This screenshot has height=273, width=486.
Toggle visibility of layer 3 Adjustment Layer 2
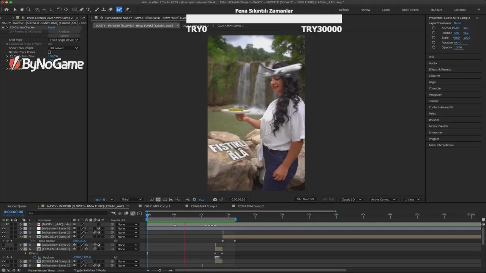click(3, 232)
